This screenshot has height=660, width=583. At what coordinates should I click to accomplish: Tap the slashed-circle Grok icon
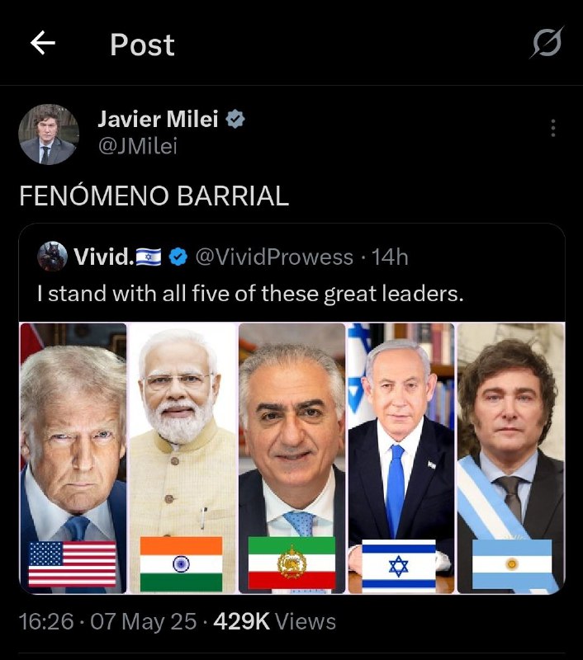(546, 44)
